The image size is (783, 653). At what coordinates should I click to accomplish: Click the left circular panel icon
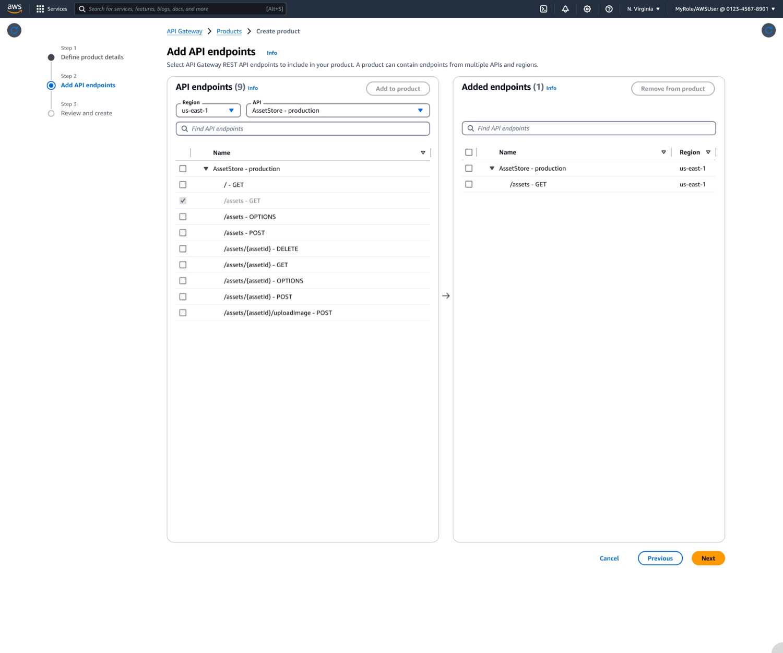[14, 30]
